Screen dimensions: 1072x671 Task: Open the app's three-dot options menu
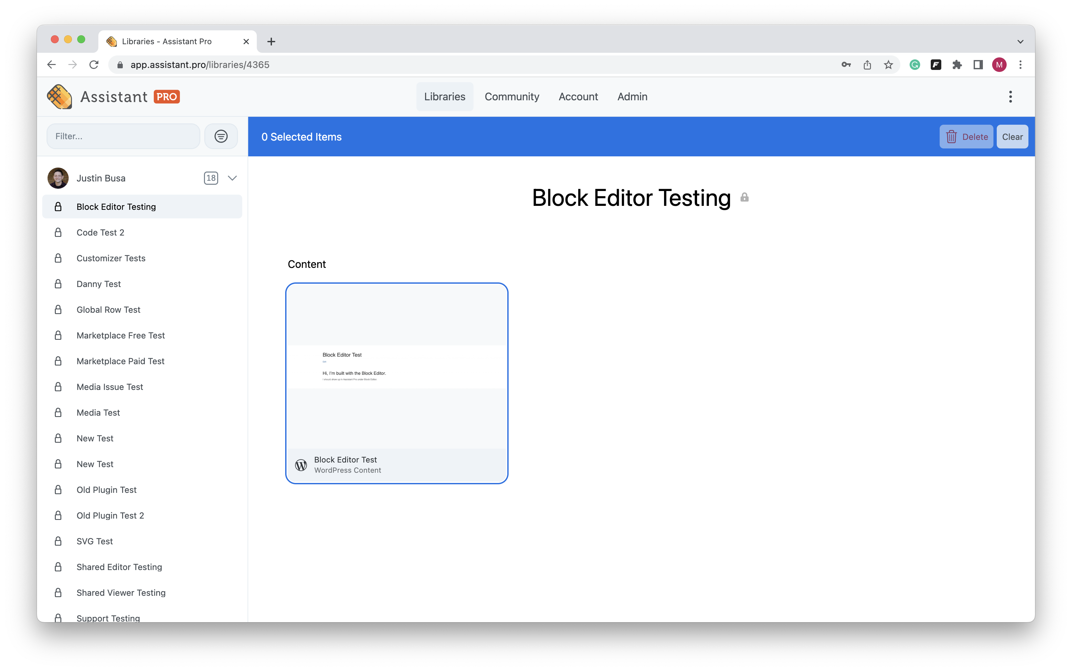1010,96
